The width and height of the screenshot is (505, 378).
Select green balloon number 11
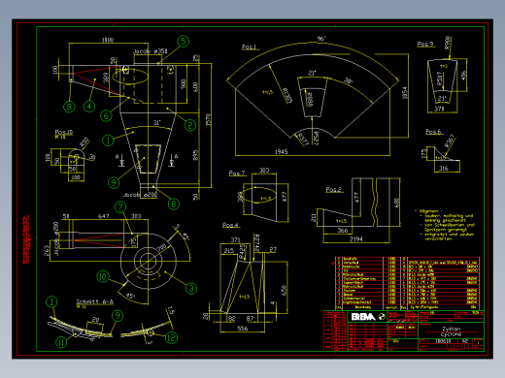[x=61, y=342]
